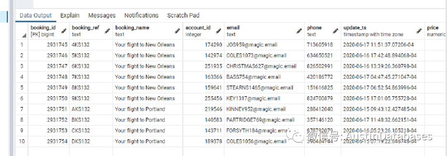447x156 pixels.
Task: Click booking_ref cell BKS132
Action: [x=91, y=120]
